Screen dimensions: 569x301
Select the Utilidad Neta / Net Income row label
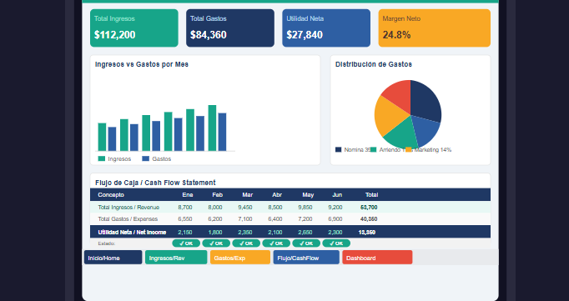coord(132,232)
